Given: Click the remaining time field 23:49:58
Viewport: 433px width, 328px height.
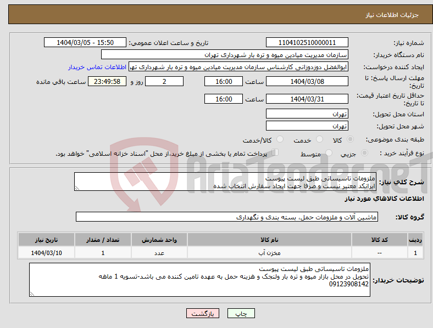Looking at the screenshot, I should pos(107,81).
